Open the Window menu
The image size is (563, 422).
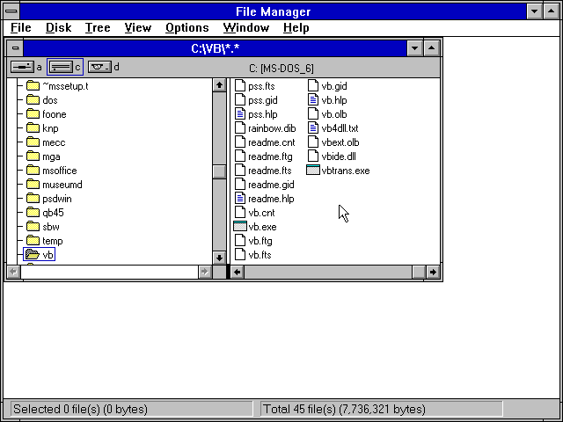tap(246, 27)
